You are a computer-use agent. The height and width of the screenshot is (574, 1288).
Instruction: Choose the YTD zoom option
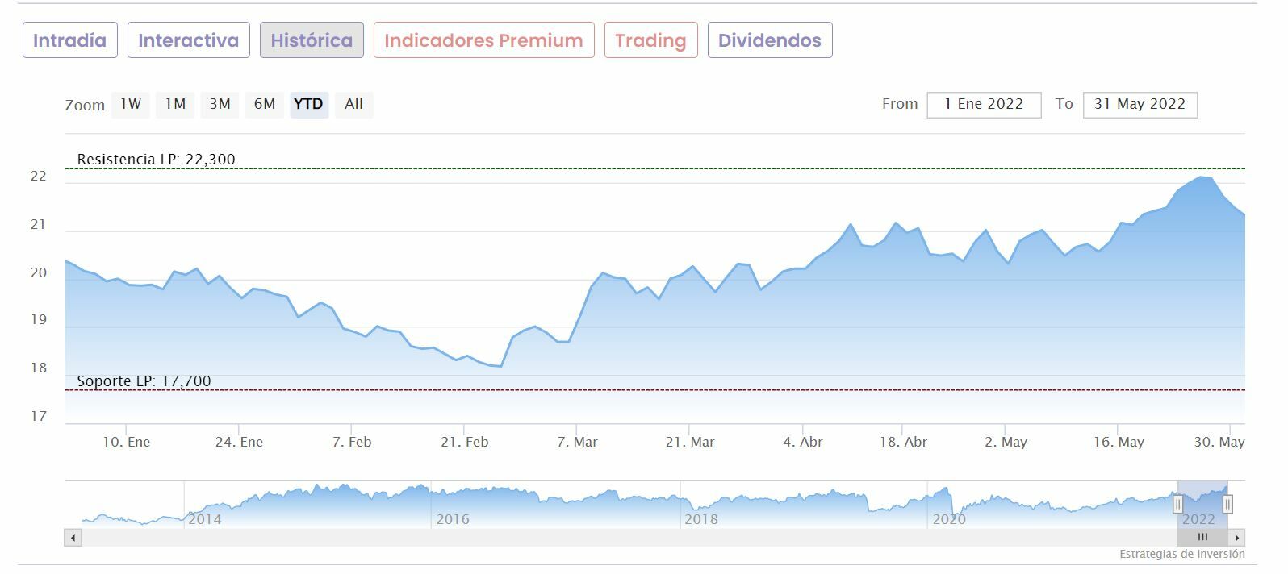tap(308, 104)
